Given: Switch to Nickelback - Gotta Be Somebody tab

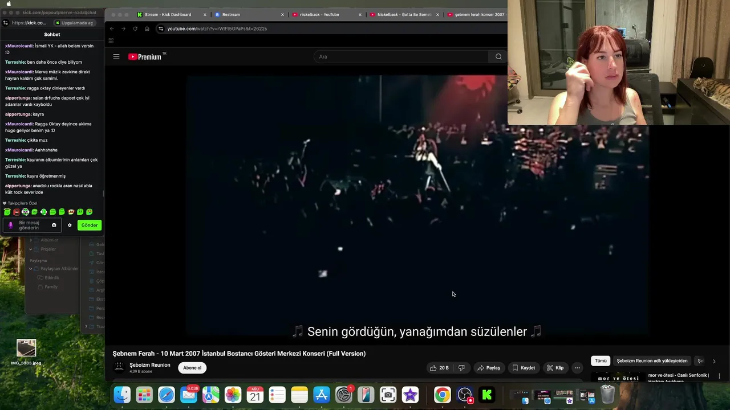Looking at the screenshot, I should 404,14.
